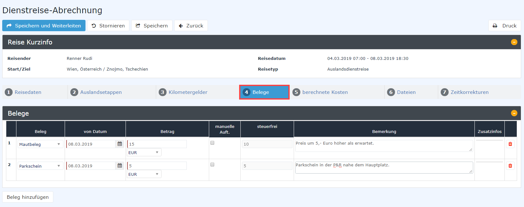Open EUR currency dropdown in Mautbeleg row
The image size is (524, 207).
(144, 152)
